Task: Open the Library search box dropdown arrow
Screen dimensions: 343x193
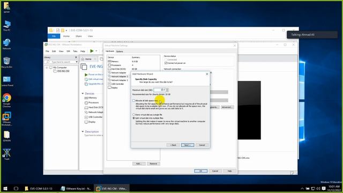Action: 77,62
